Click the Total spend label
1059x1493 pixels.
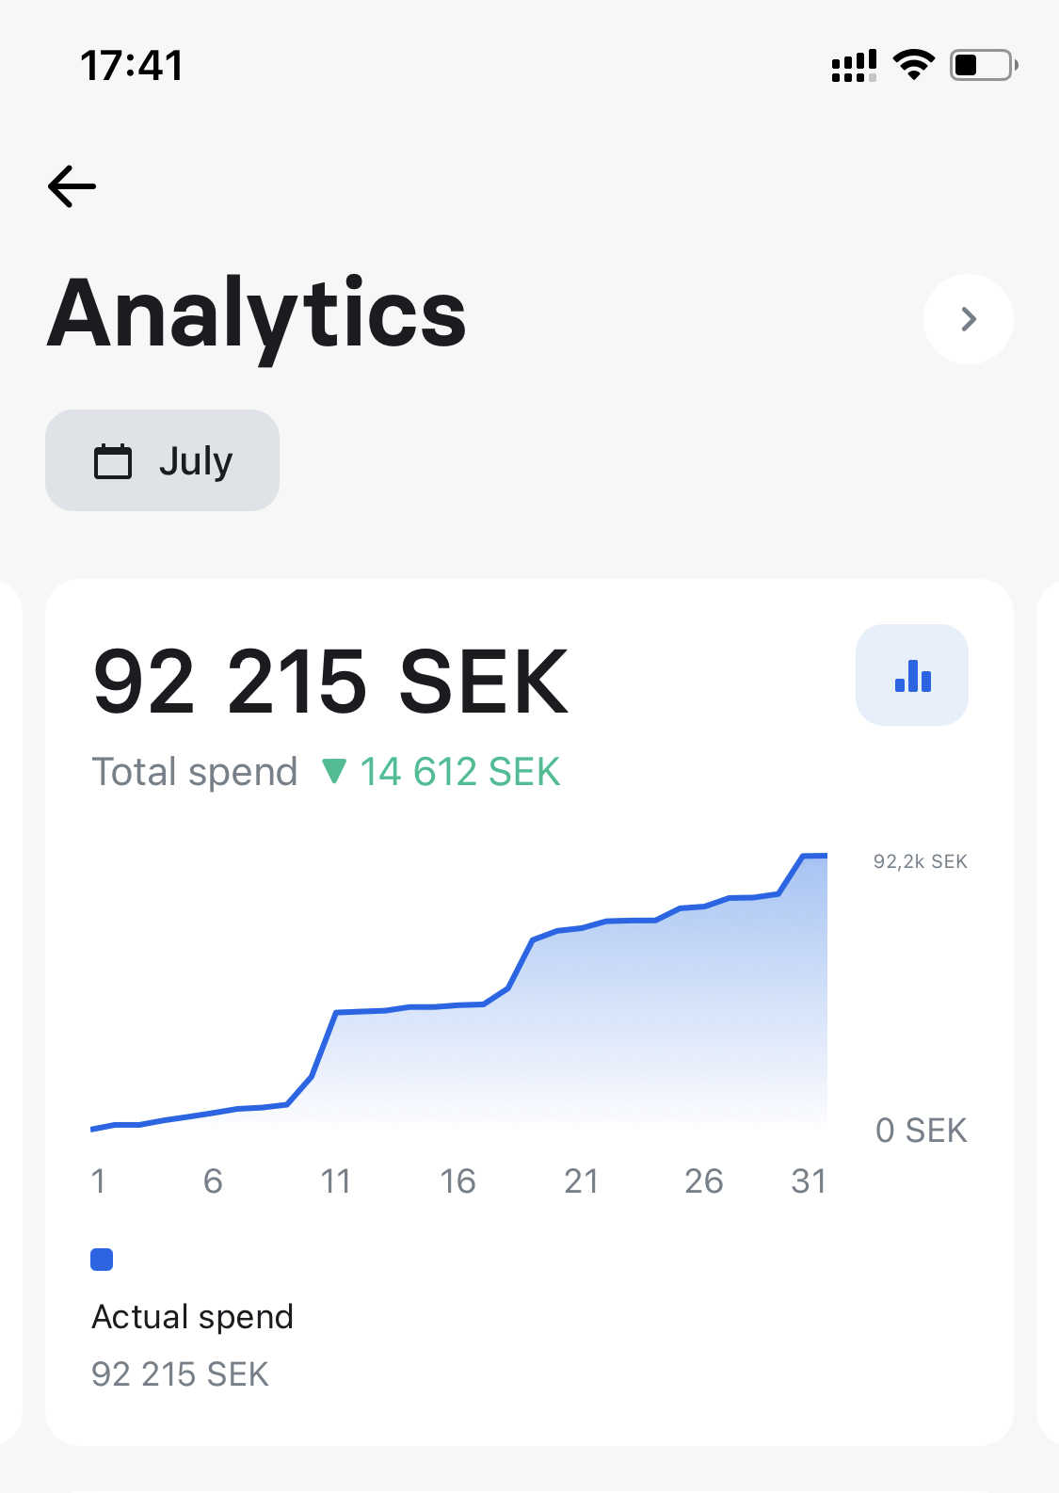click(195, 772)
